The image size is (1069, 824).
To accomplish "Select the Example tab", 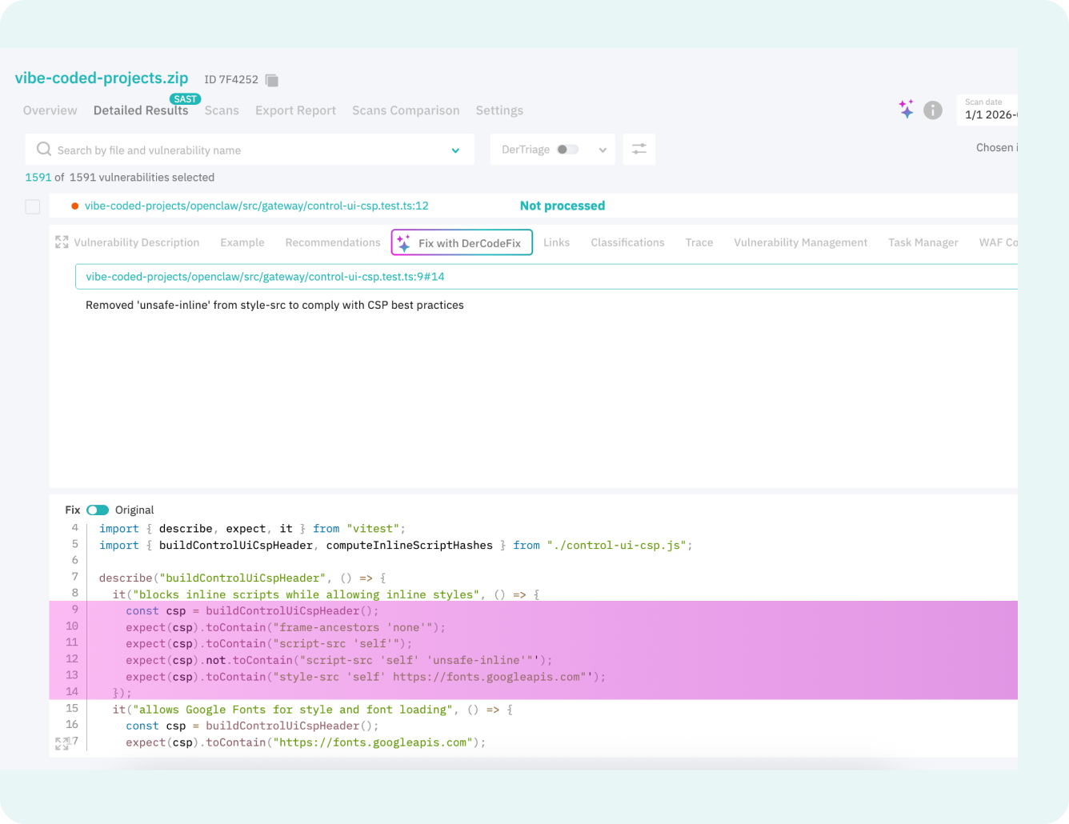I will (242, 242).
